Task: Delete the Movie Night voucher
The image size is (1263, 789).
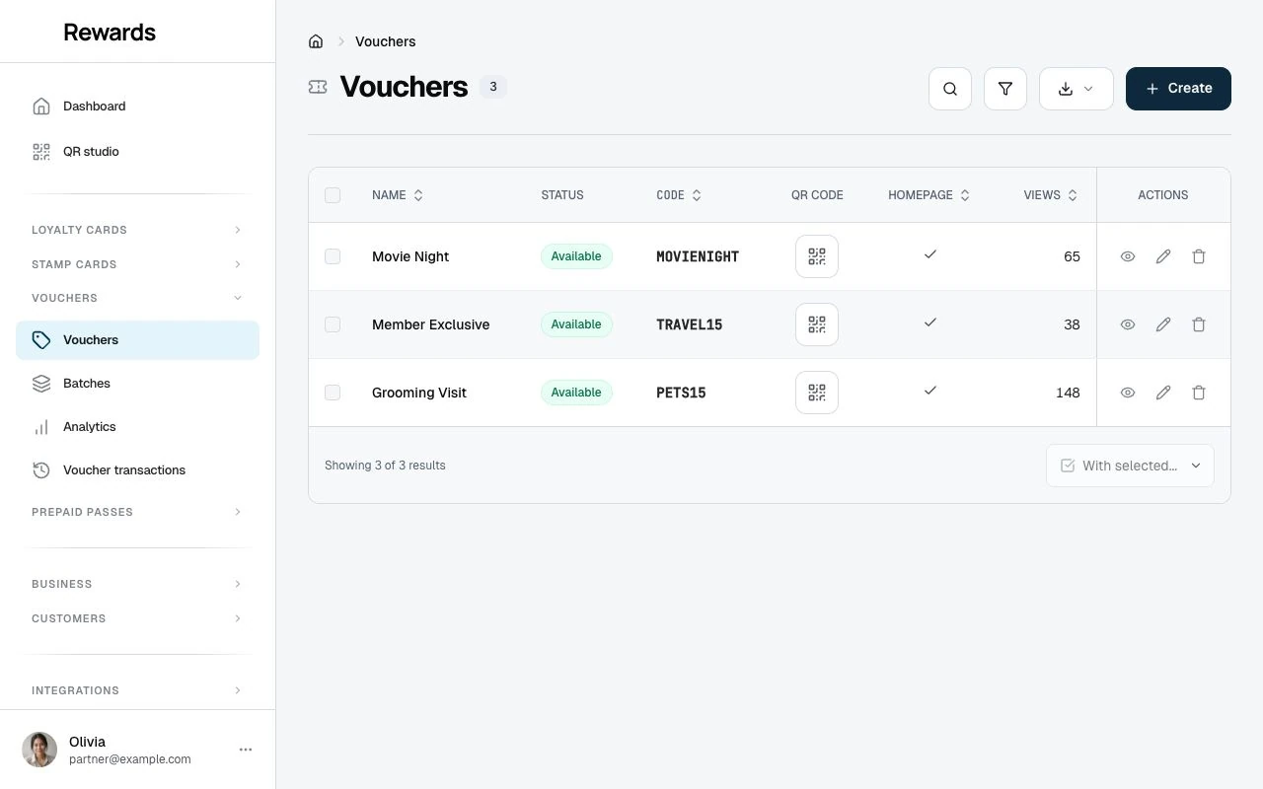Action: [x=1199, y=256]
